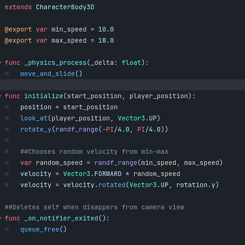Click the CharacterBody3D class name
Viewport: 245px width, 245px height.
pos(65,7)
